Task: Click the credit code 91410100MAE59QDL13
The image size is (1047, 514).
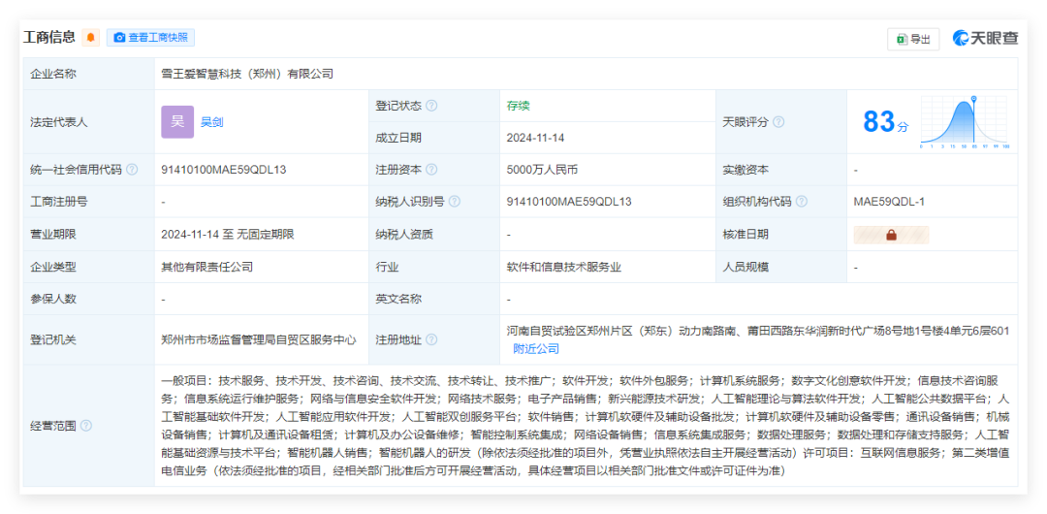Action: pyautogui.click(x=223, y=170)
